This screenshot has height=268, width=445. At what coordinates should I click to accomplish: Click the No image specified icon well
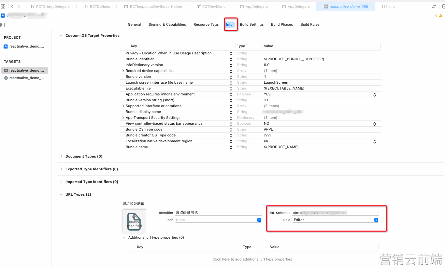pos(134,221)
